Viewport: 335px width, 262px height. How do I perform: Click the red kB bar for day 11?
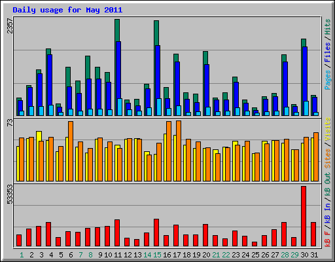tap(117, 233)
